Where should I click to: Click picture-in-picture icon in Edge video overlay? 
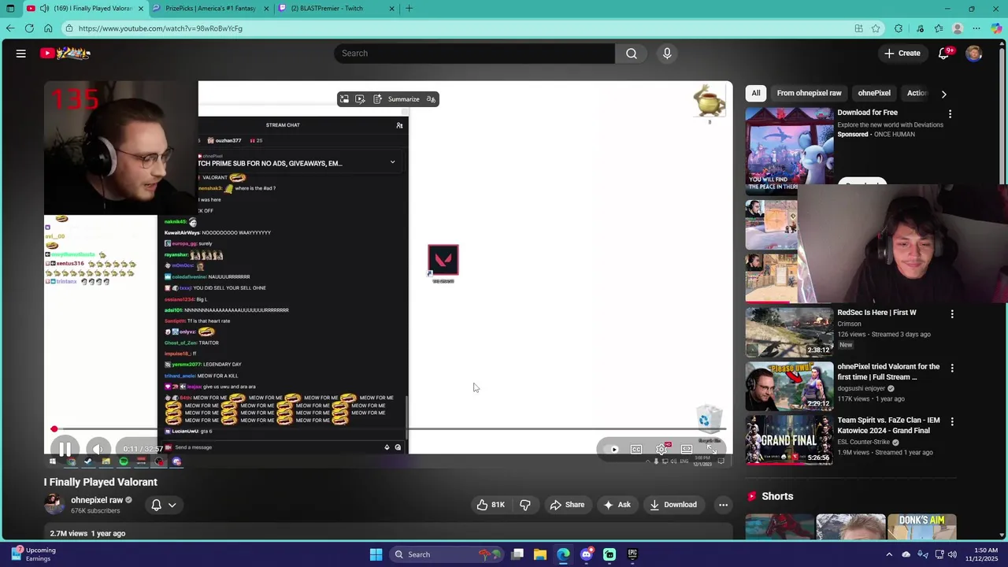point(344,99)
